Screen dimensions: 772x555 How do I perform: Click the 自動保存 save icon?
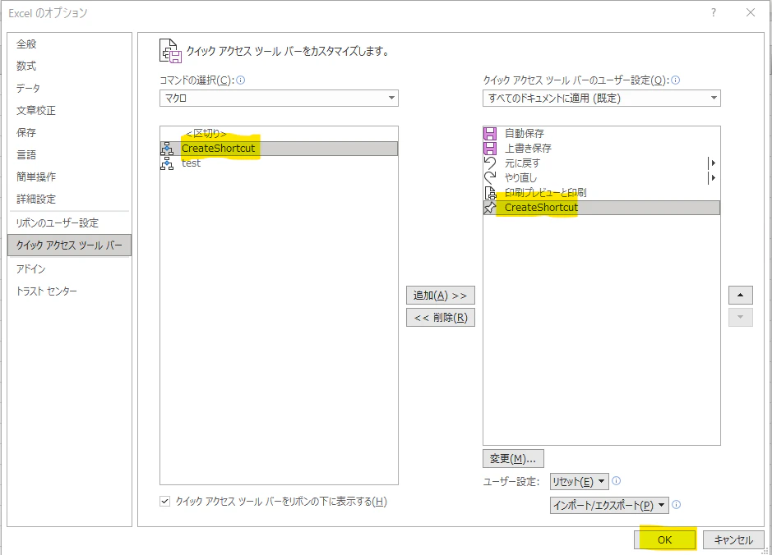(490, 133)
